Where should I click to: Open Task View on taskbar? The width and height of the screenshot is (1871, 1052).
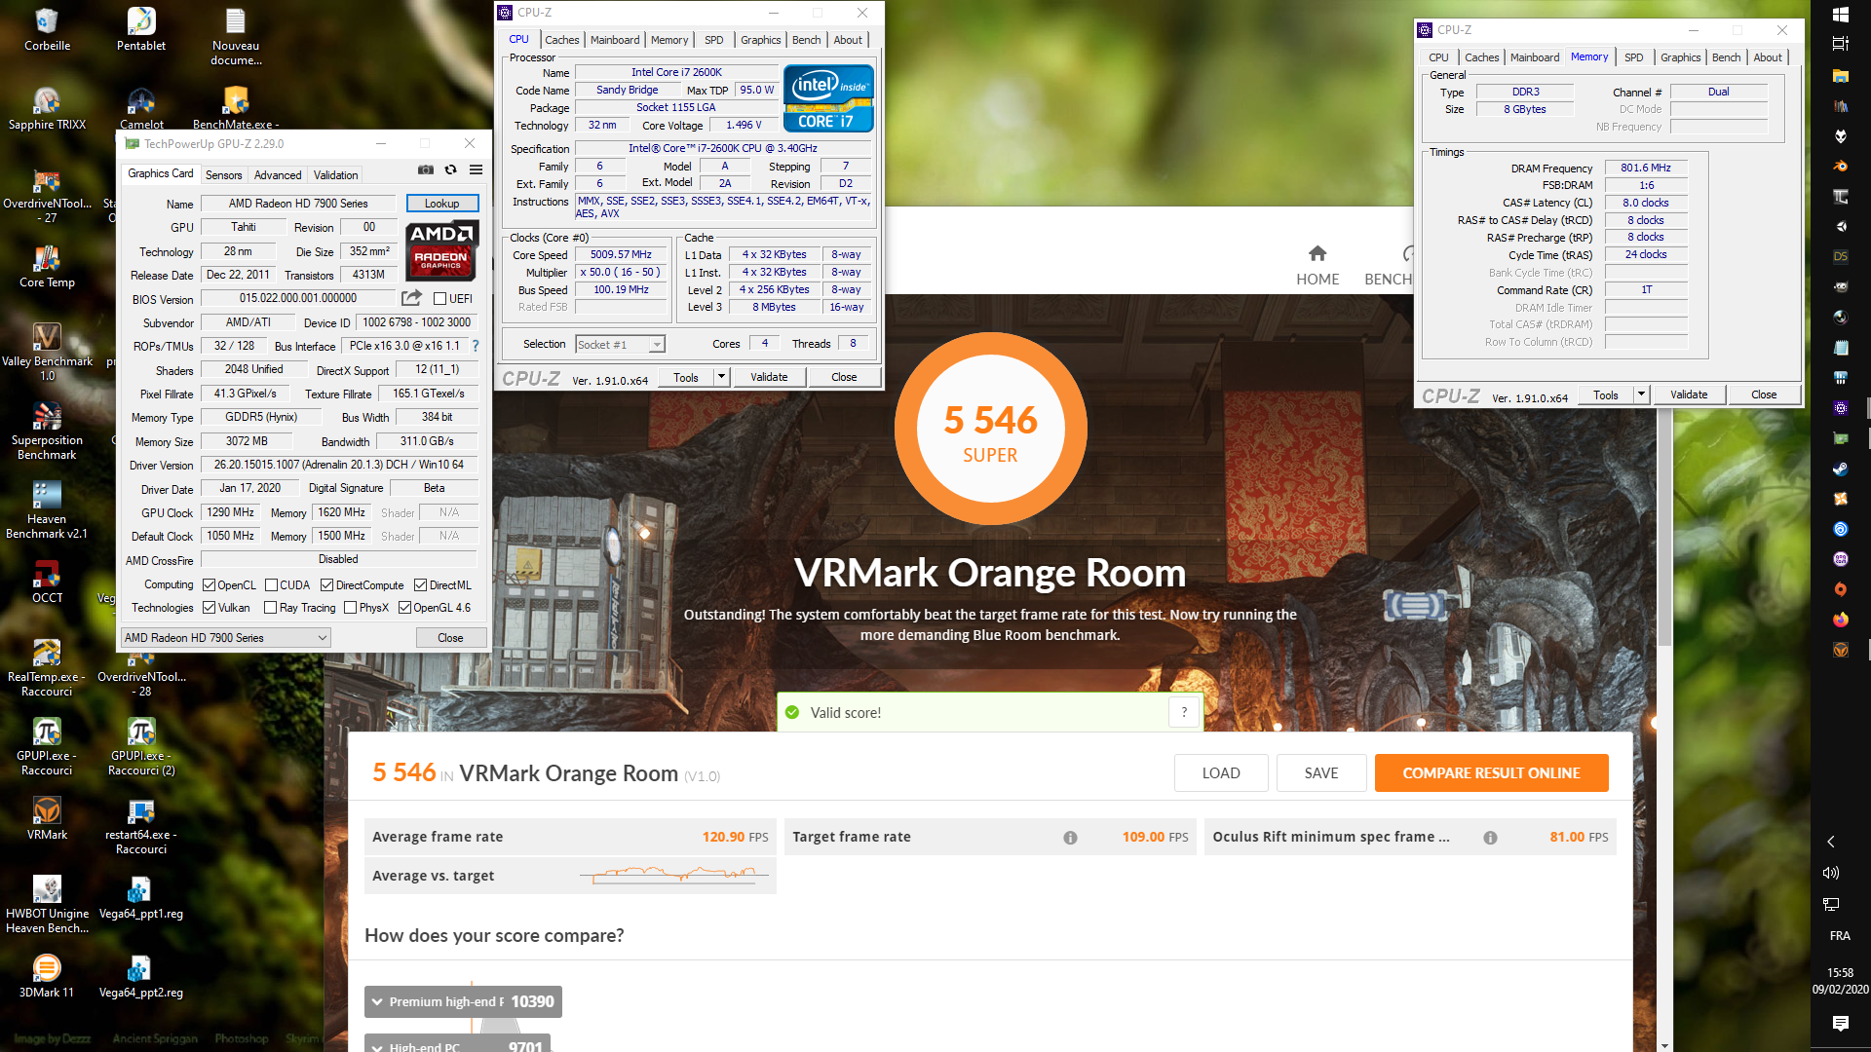1840,44
